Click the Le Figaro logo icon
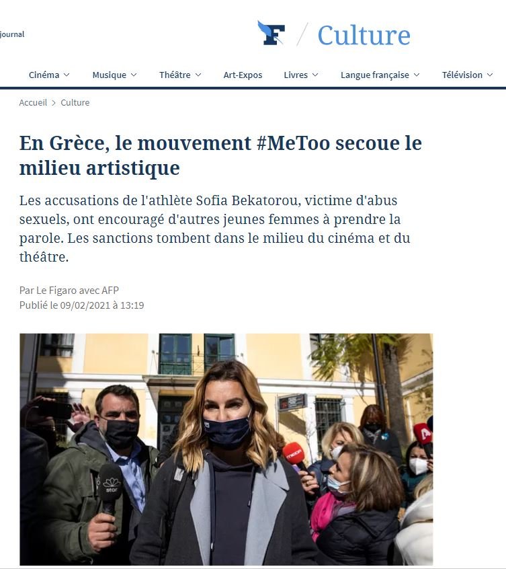Screen dimensions: 506x569 pos(271,33)
